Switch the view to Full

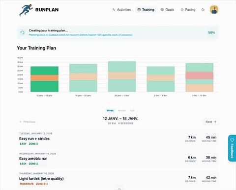(132, 111)
